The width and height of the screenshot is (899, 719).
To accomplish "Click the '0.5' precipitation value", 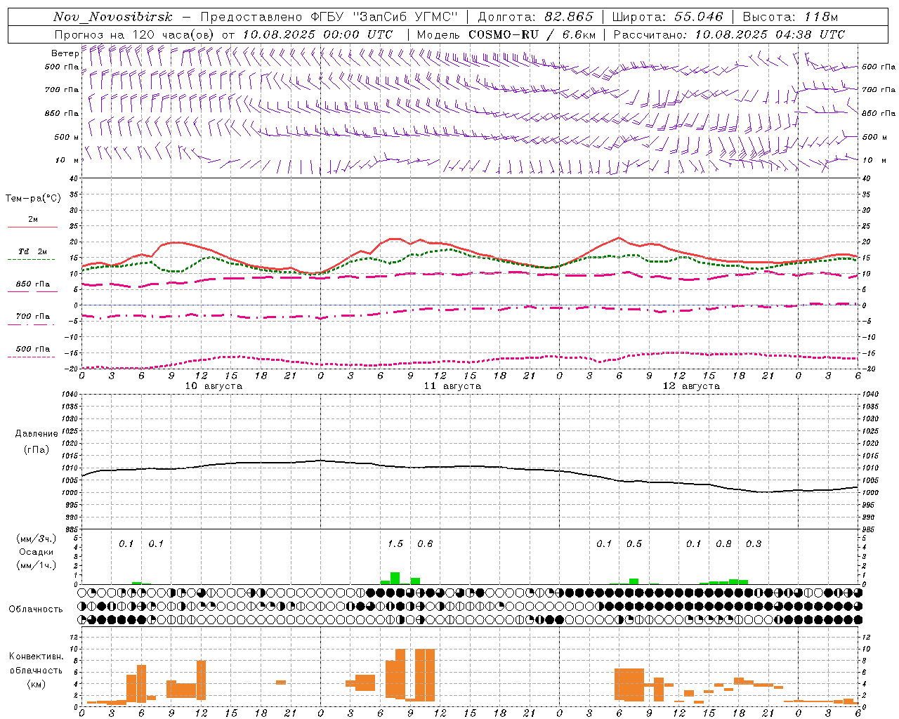I will [x=634, y=543].
